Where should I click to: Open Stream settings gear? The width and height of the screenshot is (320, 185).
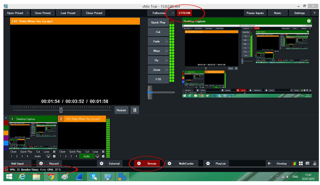coord(139,163)
